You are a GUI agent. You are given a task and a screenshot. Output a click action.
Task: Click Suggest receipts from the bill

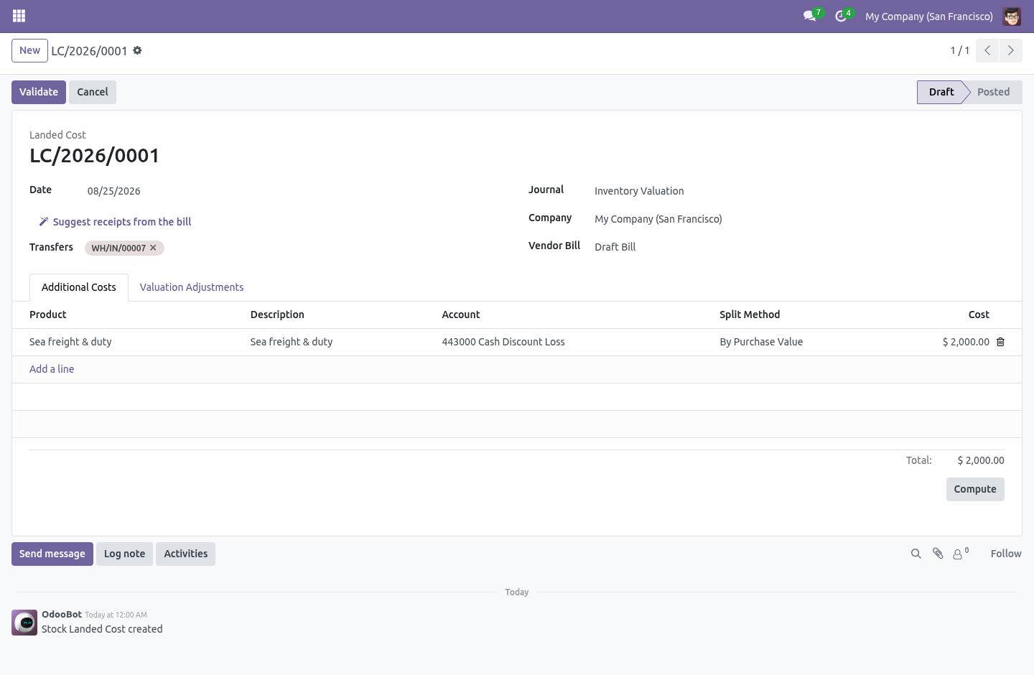[115, 222]
